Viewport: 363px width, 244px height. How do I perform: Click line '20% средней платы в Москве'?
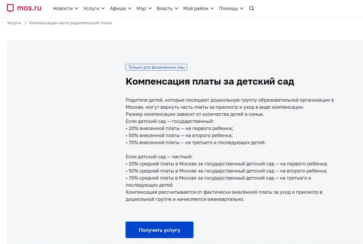point(227,164)
